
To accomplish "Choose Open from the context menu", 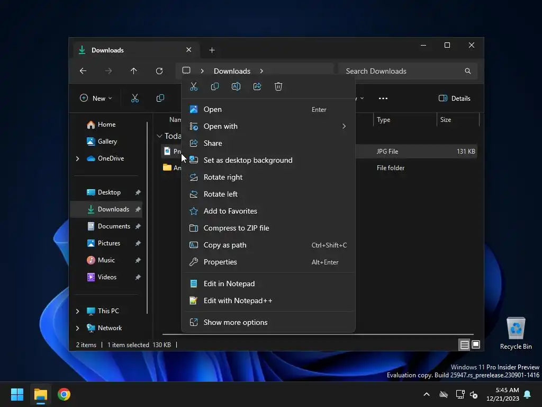I will tap(268, 109).
